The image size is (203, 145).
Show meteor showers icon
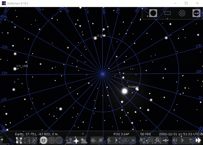point(150,140)
